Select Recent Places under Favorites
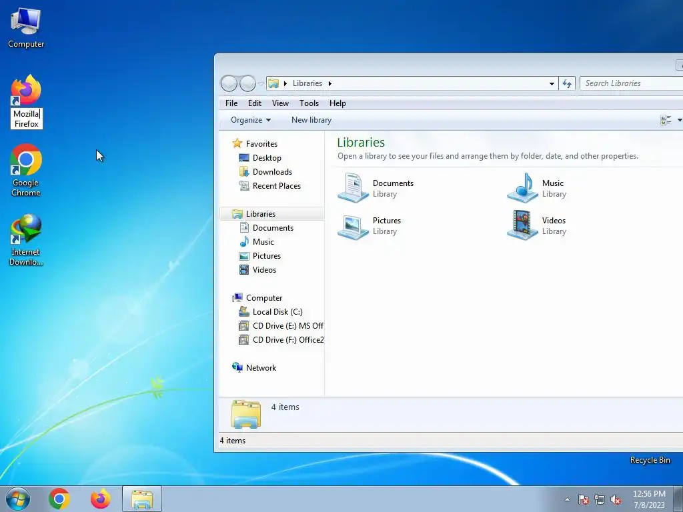This screenshot has height=512, width=683. point(276,185)
